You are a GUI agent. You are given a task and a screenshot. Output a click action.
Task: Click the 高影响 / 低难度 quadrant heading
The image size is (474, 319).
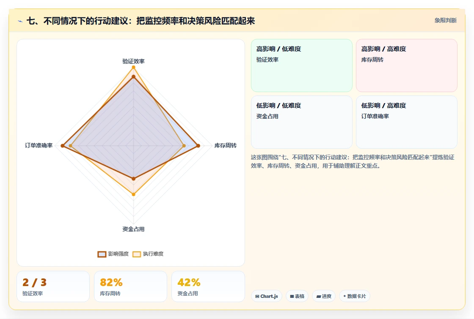(x=279, y=49)
